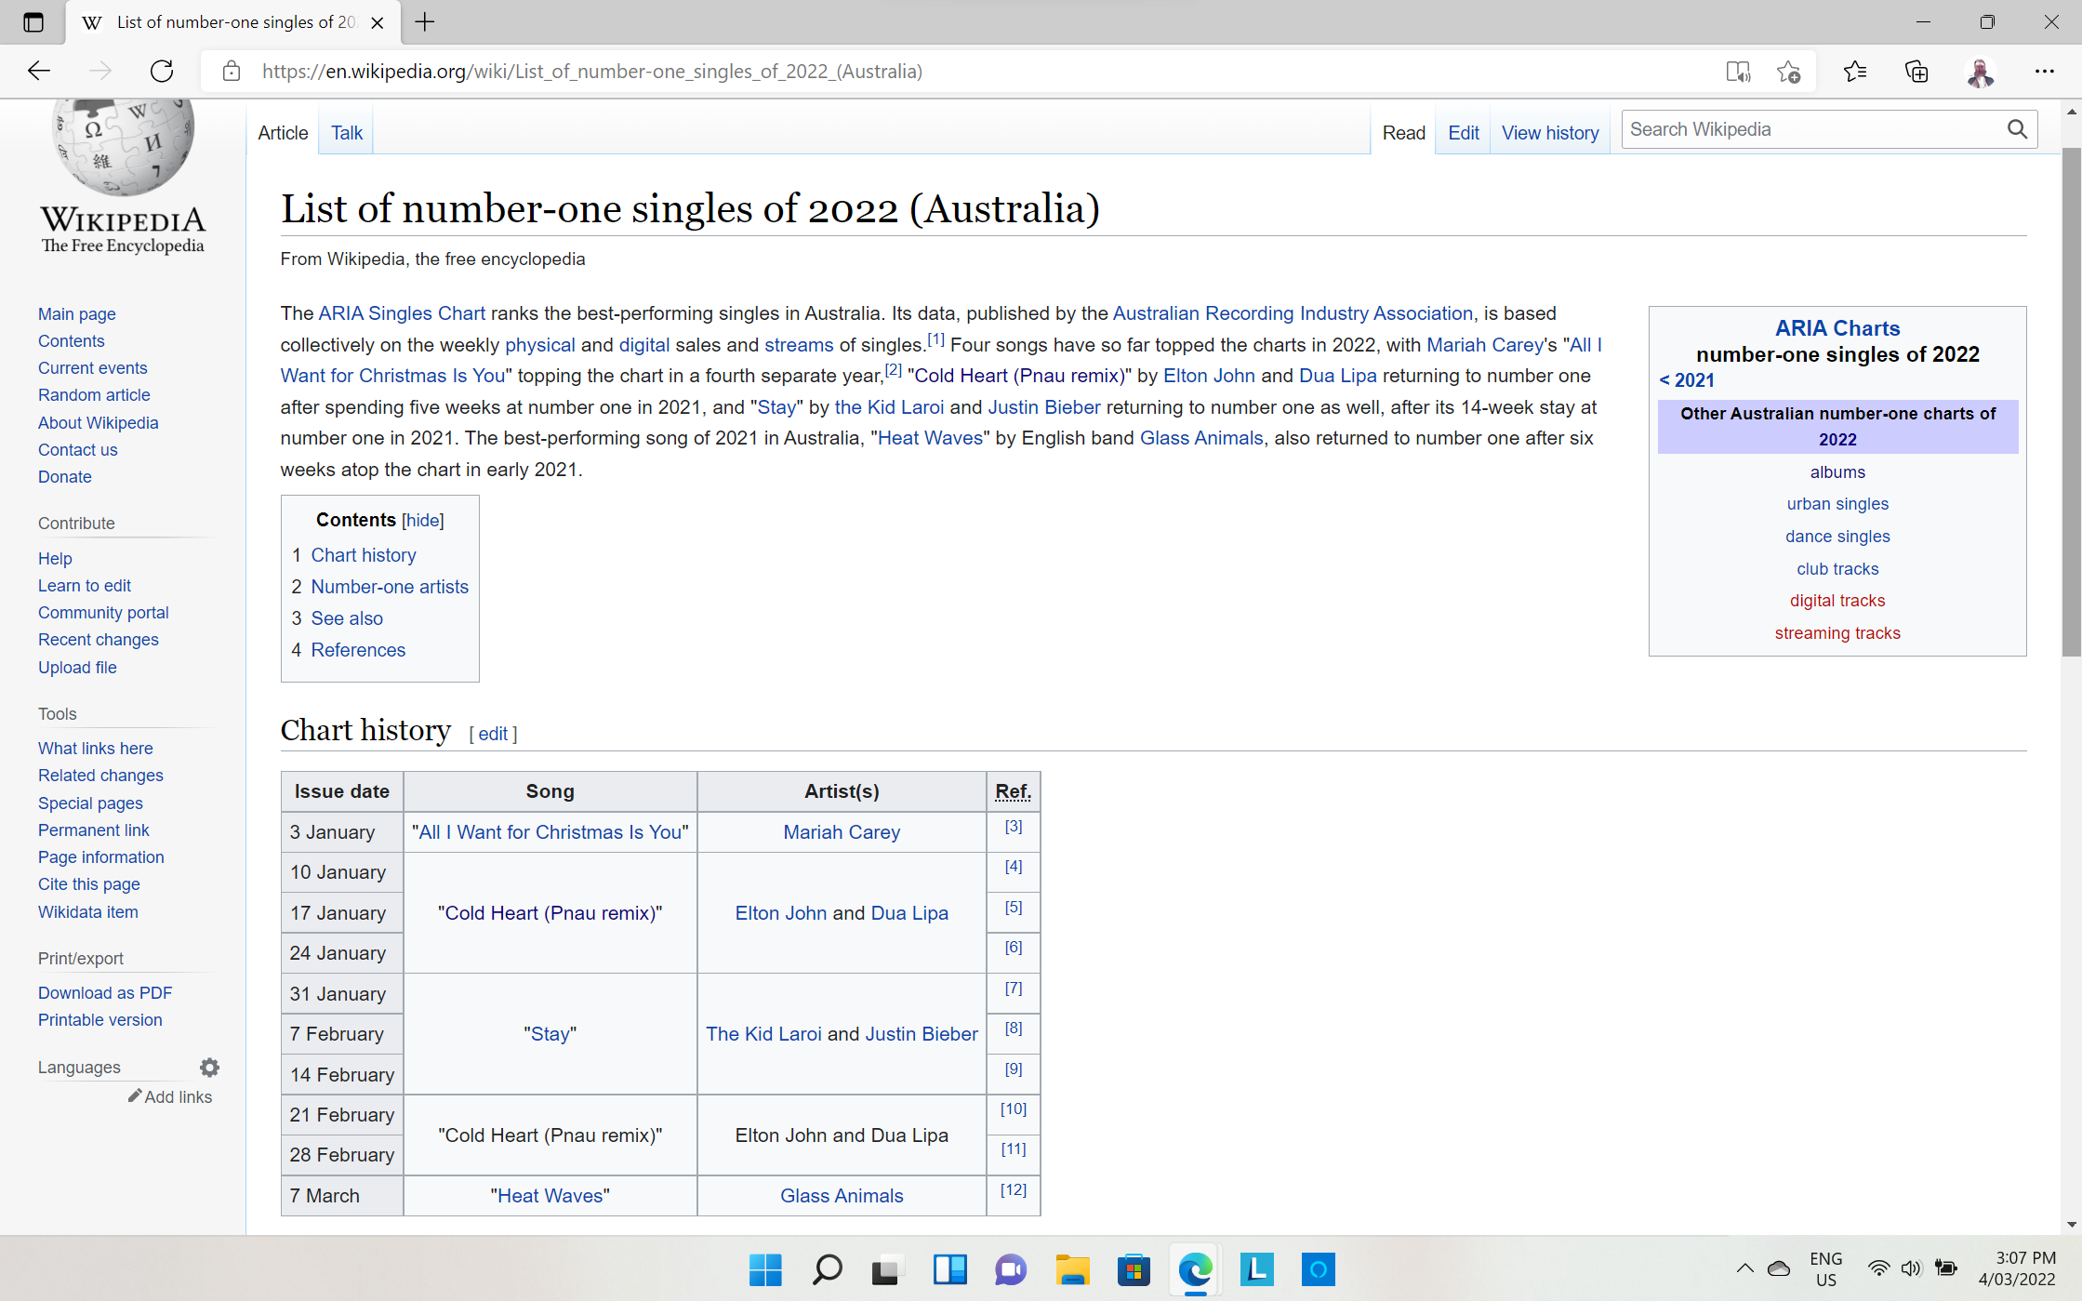Open streaming tracks chart link
The height and width of the screenshot is (1301, 2082).
(1837, 633)
